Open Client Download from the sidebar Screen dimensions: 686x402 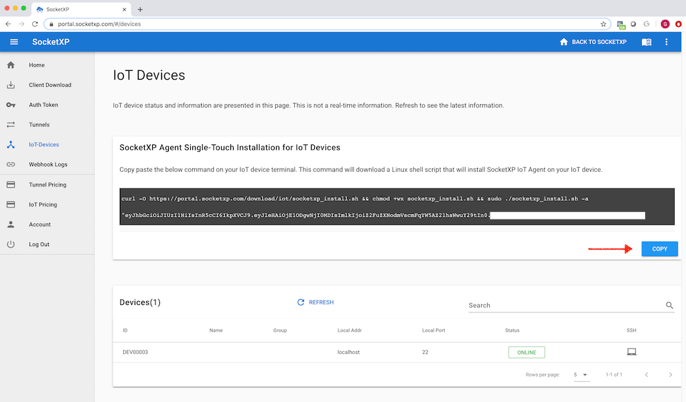(x=11, y=84)
